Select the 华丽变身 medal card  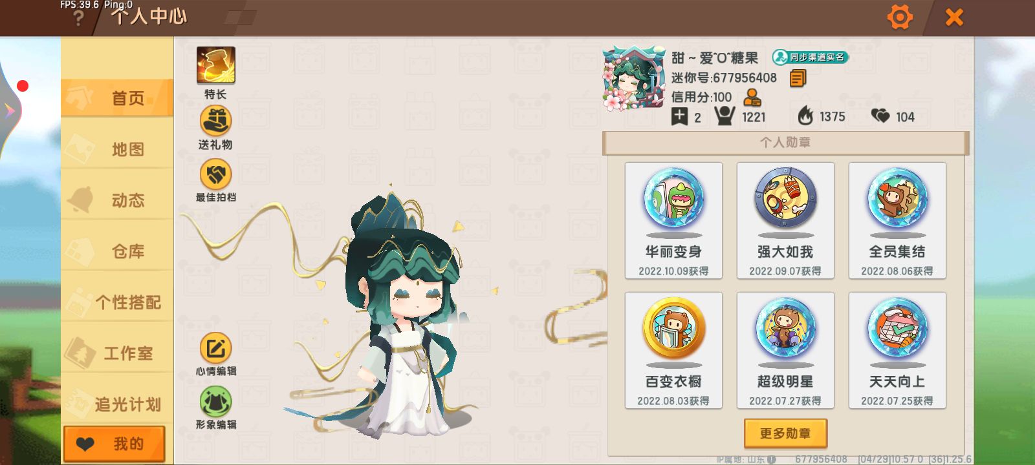tap(673, 220)
